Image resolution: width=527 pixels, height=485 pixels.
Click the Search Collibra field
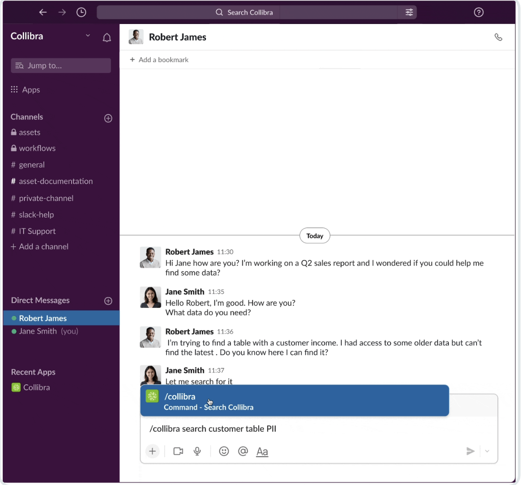pos(250,13)
